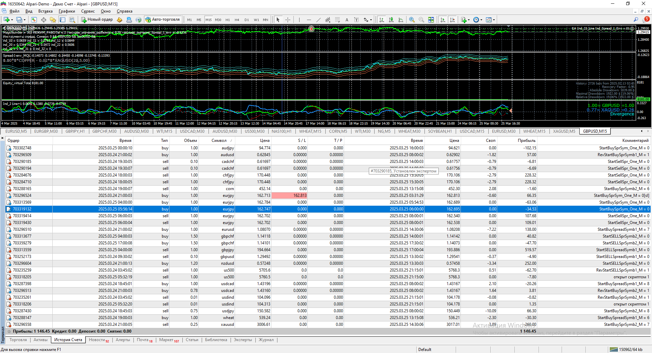This screenshot has width=652, height=353.
Task: Click the zoom out magnifier icon
Action: [421, 20]
